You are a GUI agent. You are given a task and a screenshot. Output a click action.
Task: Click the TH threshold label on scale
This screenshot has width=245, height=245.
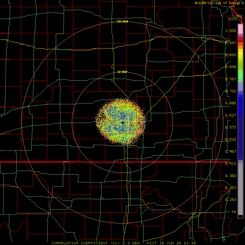(234, 212)
